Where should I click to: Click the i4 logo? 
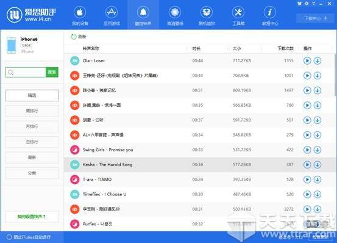(14, 15)
